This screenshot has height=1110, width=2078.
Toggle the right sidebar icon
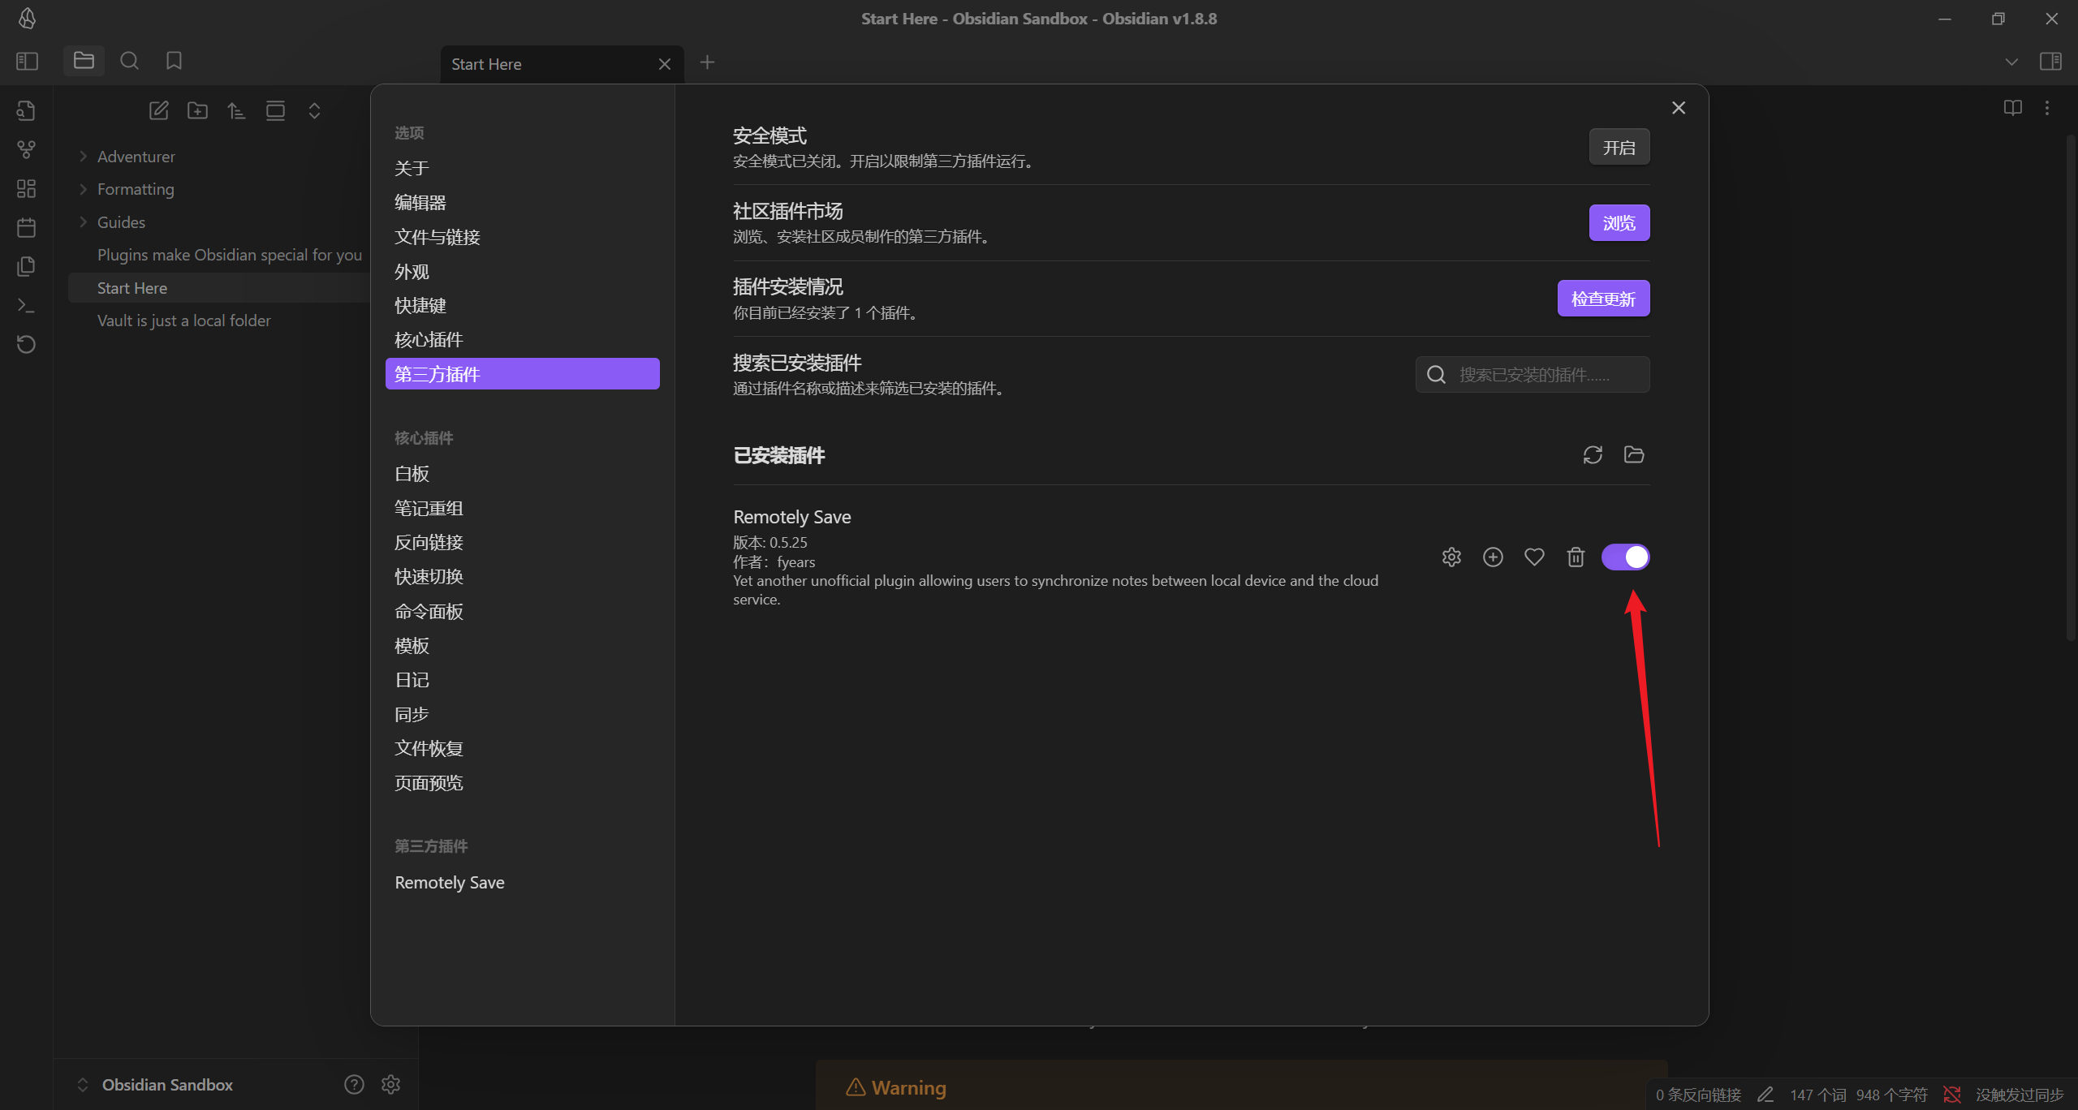coord(2050,61)
